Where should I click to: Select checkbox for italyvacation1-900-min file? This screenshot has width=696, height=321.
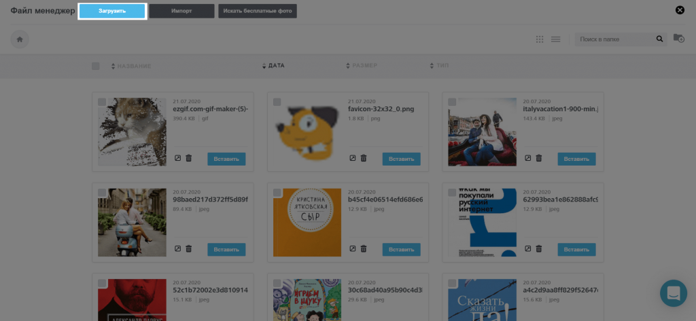(452, 102)
